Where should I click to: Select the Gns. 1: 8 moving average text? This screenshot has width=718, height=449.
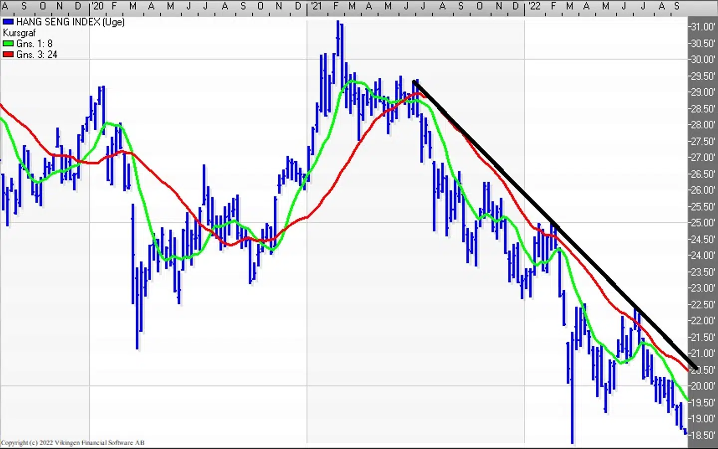click(x=34, y=44)
